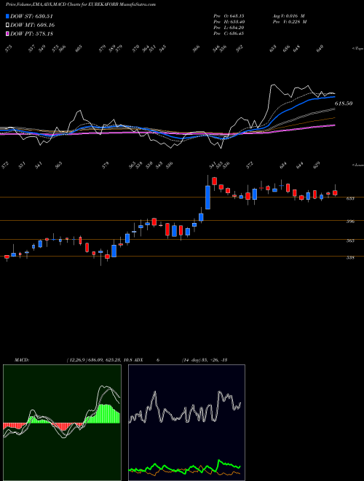Open the green MACD histogram panel
The image size is (364, 481).
click(62, 423)
